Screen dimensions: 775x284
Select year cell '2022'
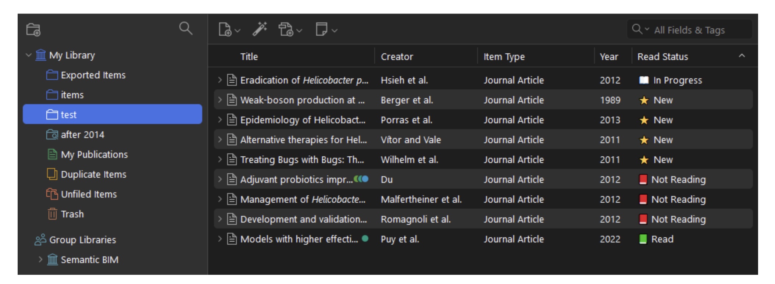click(x=610, y=239)
